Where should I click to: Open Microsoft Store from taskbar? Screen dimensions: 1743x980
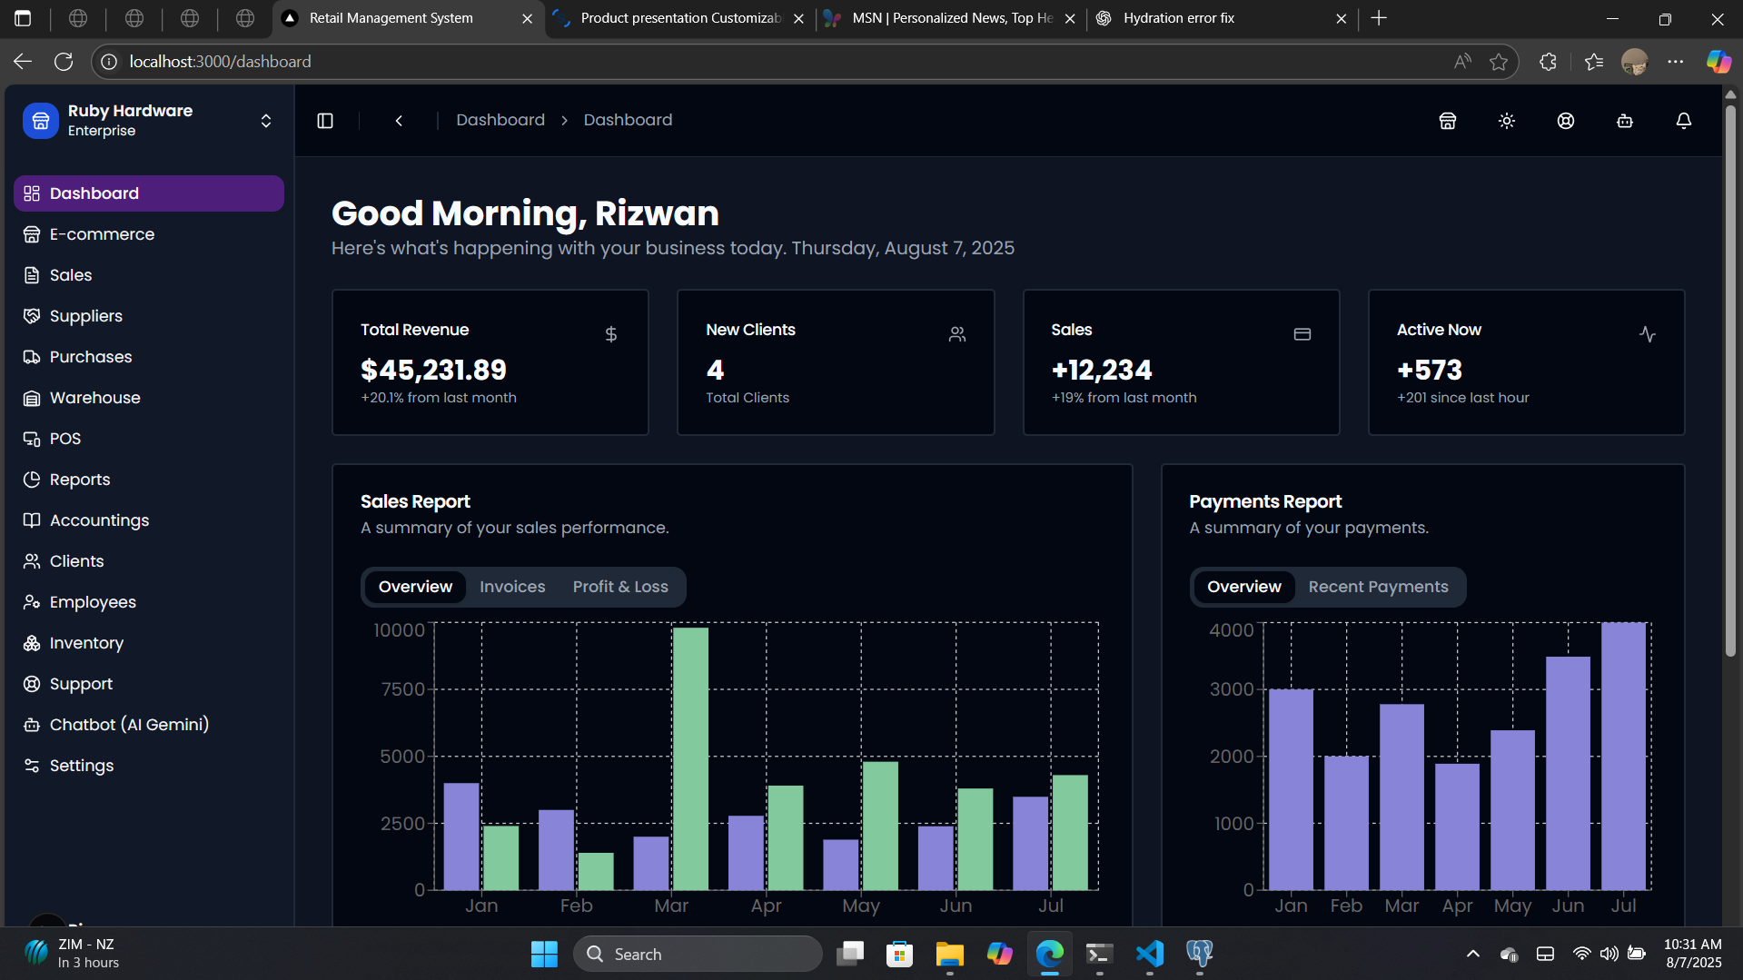pos(900,954)
